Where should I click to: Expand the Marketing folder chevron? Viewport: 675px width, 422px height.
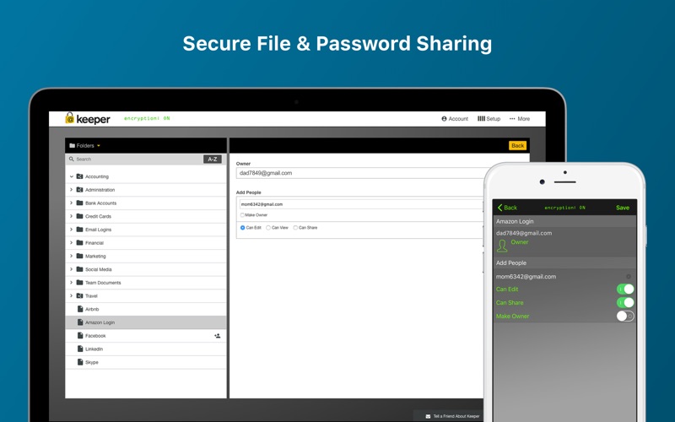click(72, 256)
